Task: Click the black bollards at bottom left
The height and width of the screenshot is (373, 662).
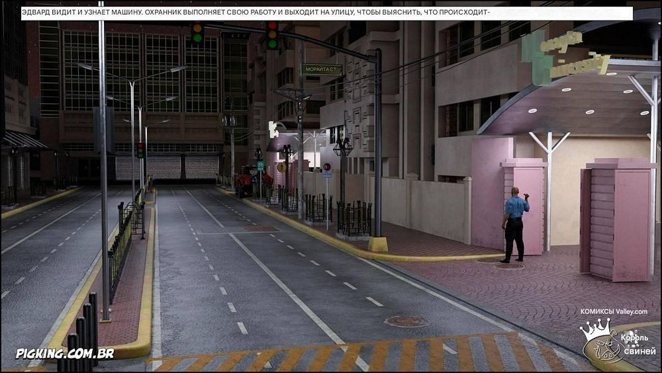Action: (79, 341)
